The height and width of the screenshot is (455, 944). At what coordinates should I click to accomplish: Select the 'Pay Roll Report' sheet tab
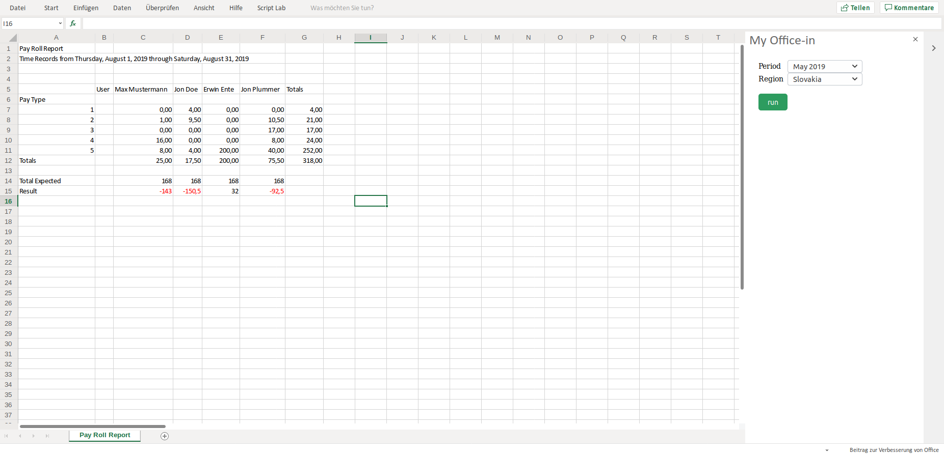pyautogui.click(x=104, y=435)
